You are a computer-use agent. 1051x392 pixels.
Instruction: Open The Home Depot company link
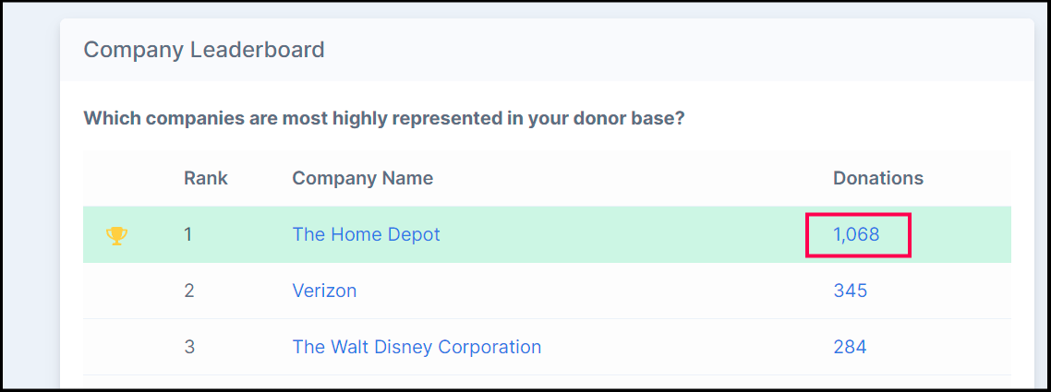tap(366, 234)
